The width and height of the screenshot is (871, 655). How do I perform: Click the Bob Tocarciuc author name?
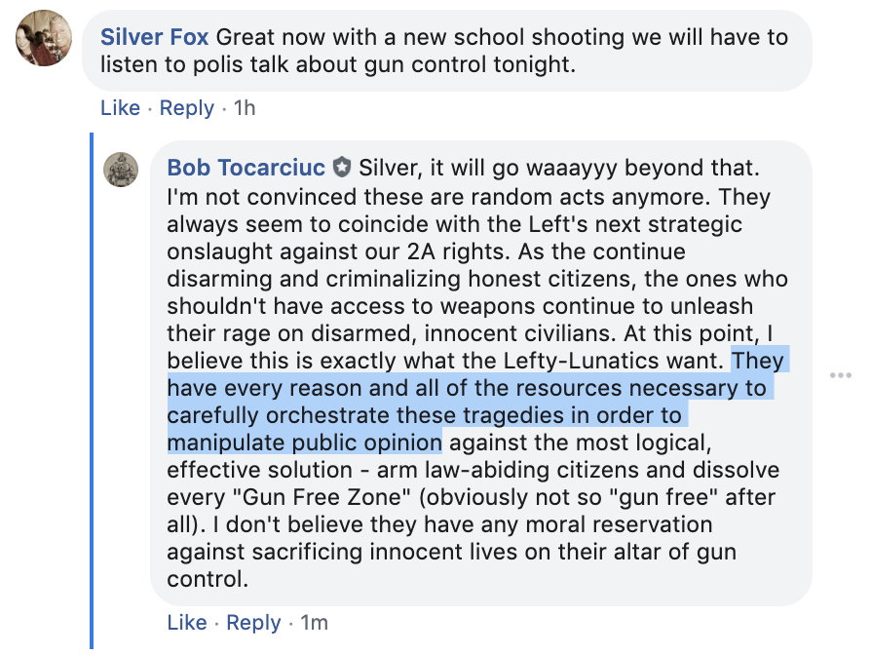coord(246,168)
